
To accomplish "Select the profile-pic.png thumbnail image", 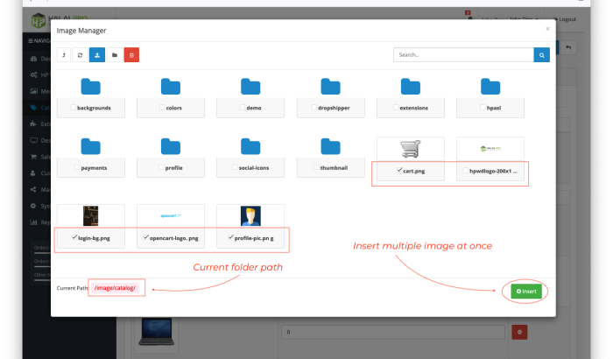I will [x=250, y=216].
